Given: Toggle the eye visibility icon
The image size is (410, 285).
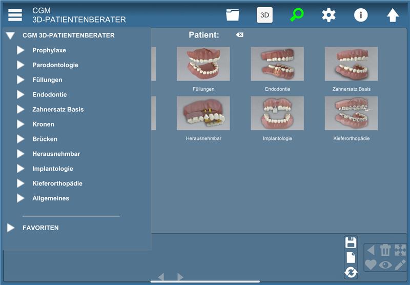Looking at the screenshot, I should point(385,265).
